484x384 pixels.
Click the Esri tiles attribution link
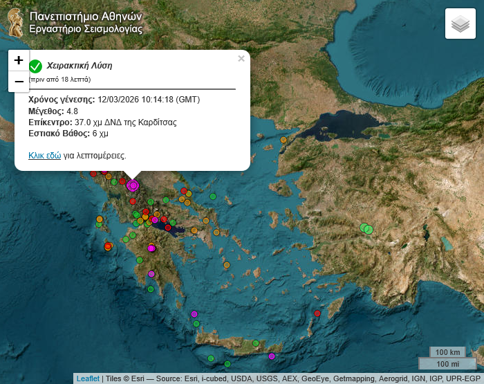click(x=138, y=378)
